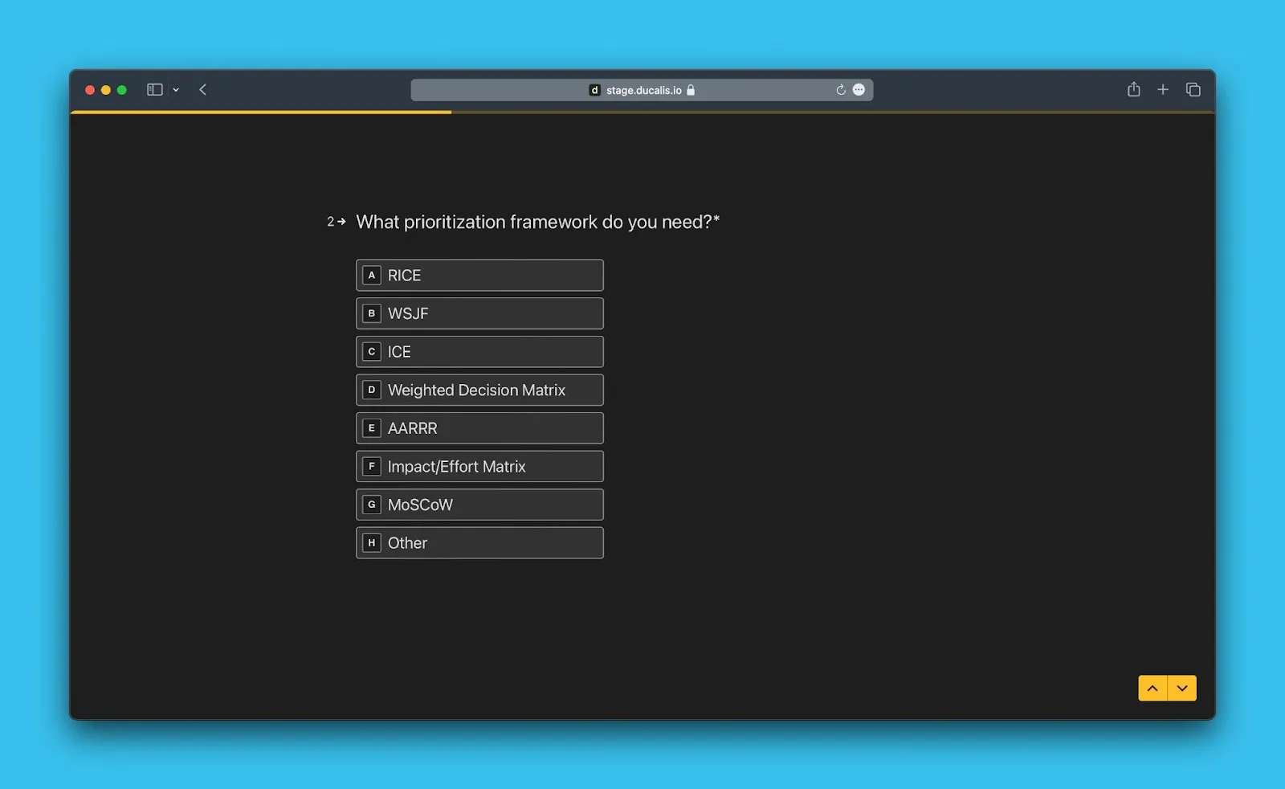
Task: Select Weighted Decision Matrix option
Action: (479, 390)
